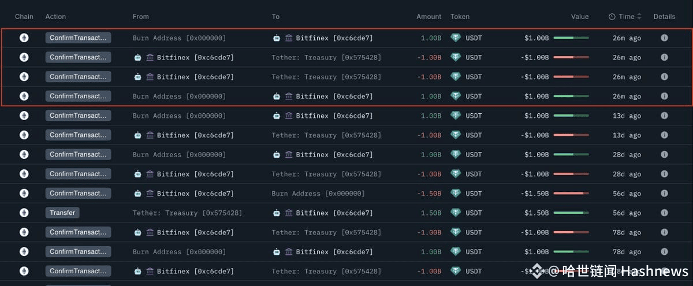Click USDT token label in 56d ago Transfer row
693x286 pixels.
pos(474,213)
